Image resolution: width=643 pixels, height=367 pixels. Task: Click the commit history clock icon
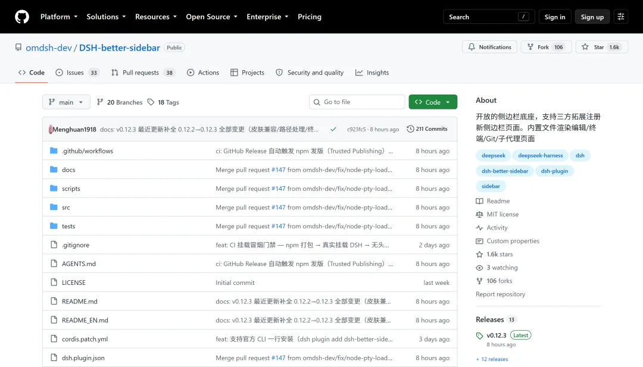pos(410,129)
